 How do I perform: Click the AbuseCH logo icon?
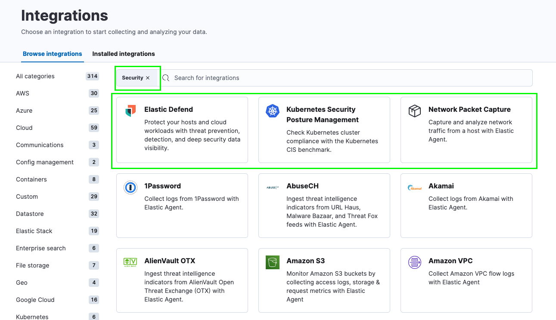coord(273,187)
